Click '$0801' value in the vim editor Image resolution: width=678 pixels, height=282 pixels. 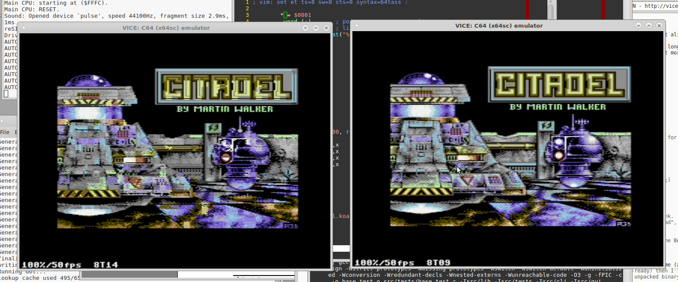[303, 15]
